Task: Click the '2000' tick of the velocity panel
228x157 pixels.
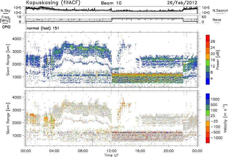Action: (x=17, y=123)
